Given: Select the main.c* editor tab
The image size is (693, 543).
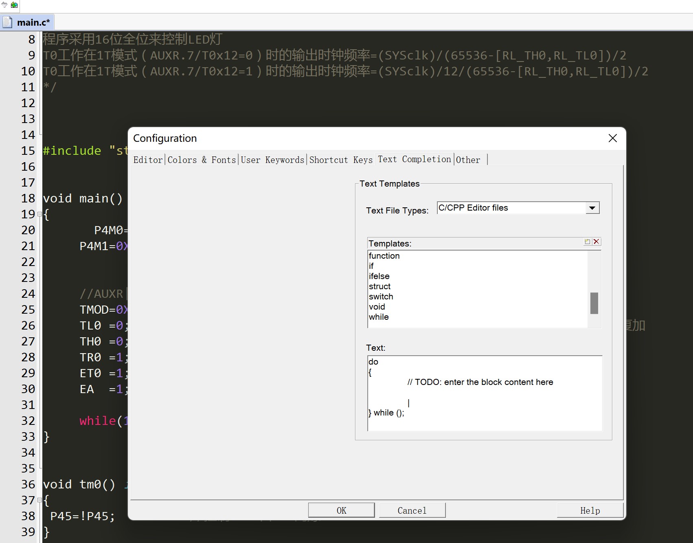Looking at the screenshot, I should tap(28, 22).
